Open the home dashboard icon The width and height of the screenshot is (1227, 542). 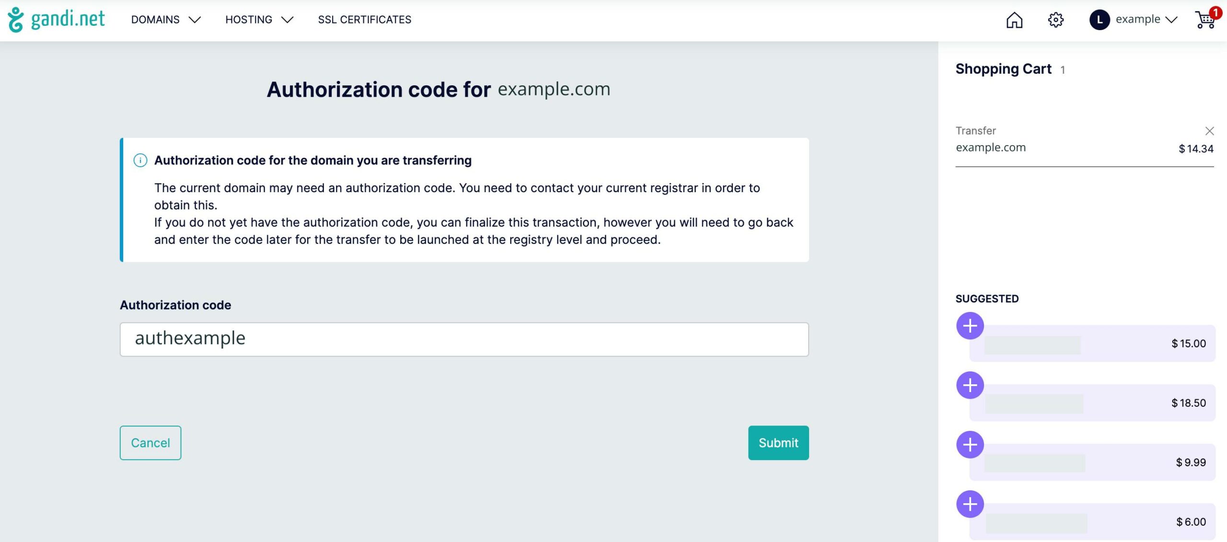[1014, 20]
